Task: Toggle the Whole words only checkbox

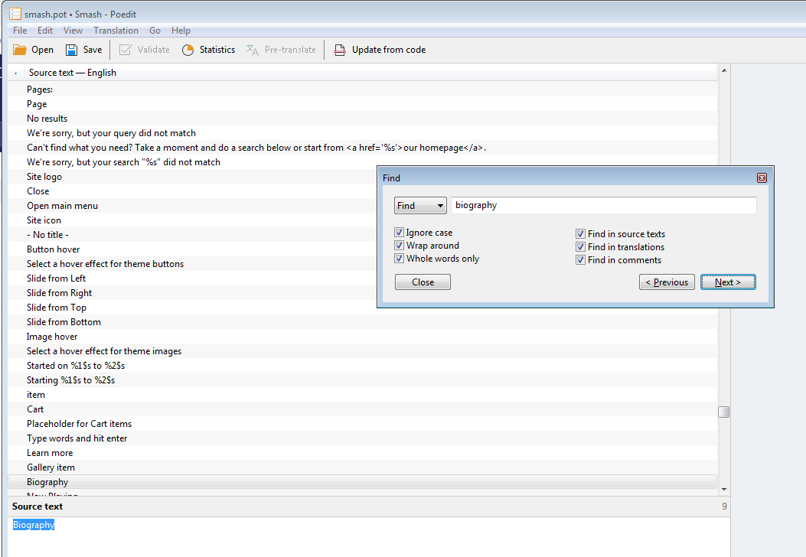Action: [x=399, y=258]
